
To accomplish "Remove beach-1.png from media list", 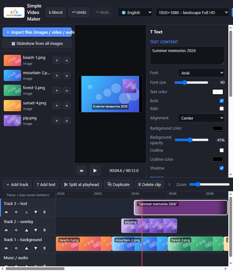I will (x=67, y=60).
